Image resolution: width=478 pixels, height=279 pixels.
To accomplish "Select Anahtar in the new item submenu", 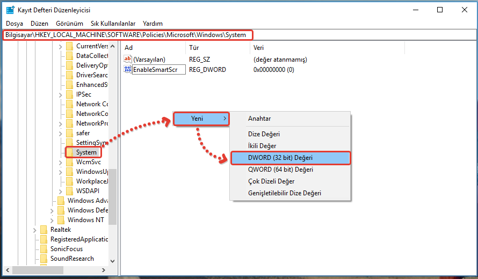I will click(x=259, y=119).
